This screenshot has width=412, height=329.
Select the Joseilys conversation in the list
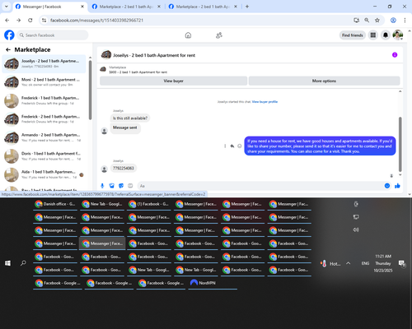click(44, 63)
